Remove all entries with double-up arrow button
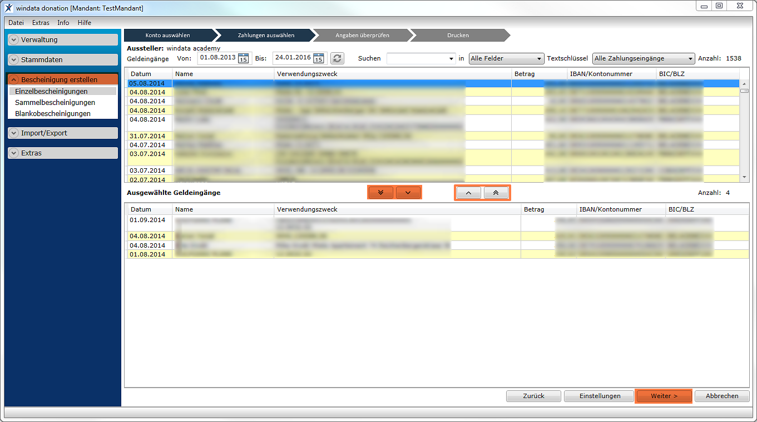The width and height of the screenshot is (757, 422). tap(496, 193)
